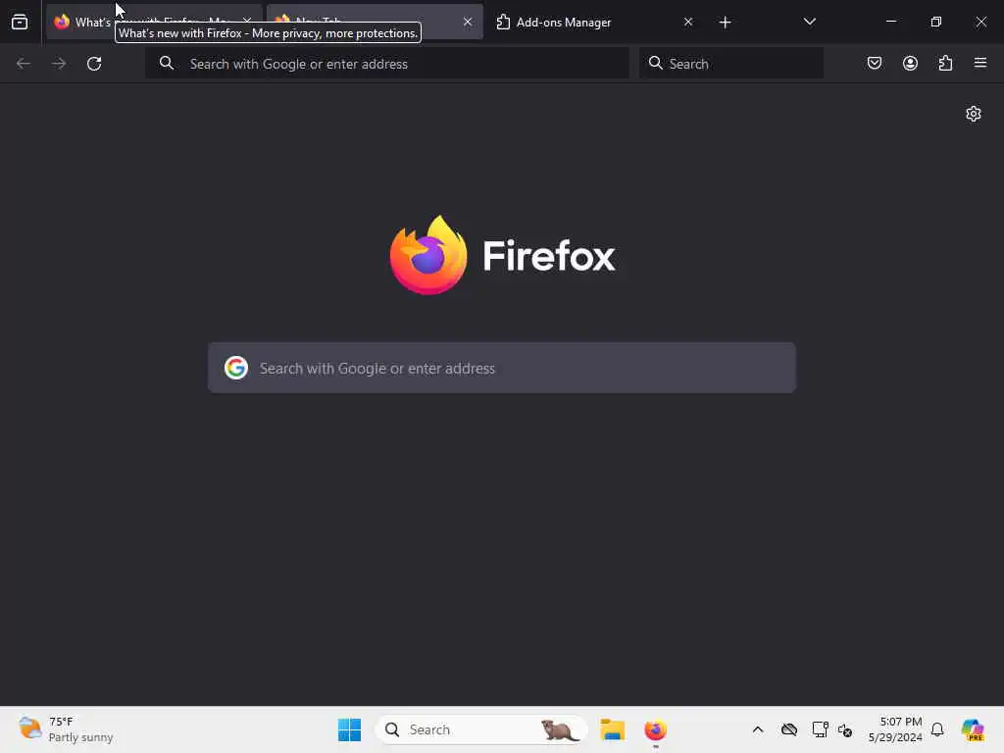Personalize new tab gear icon

[x=974, y=114]
